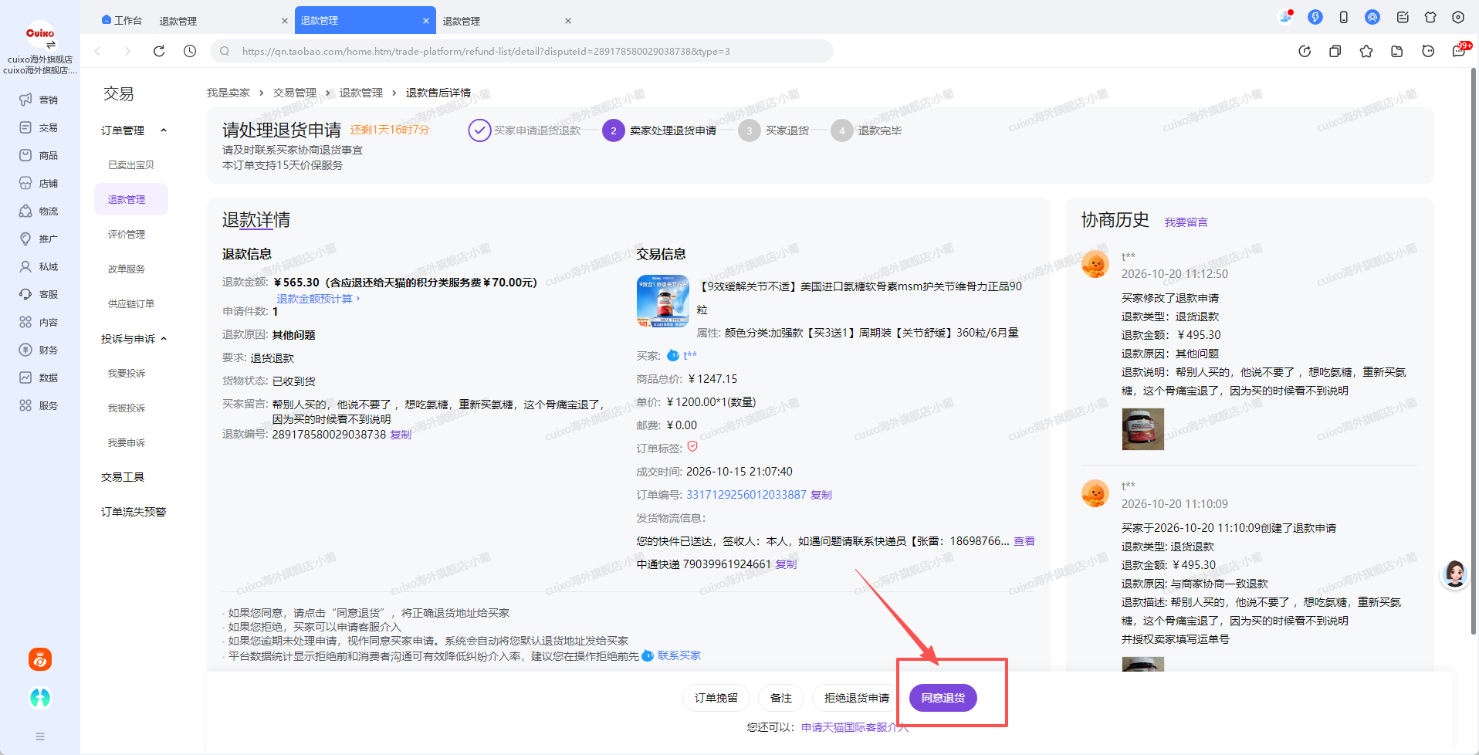This screenshot has width=1479, height=755.
Task: Click the page vertical scrollbar
Action: tap(1474, 351)
